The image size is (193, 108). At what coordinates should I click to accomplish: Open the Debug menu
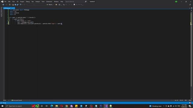click(28, 1)
